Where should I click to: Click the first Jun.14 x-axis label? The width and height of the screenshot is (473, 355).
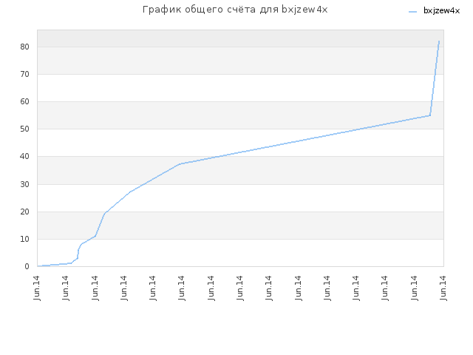[x=37, y=288]
